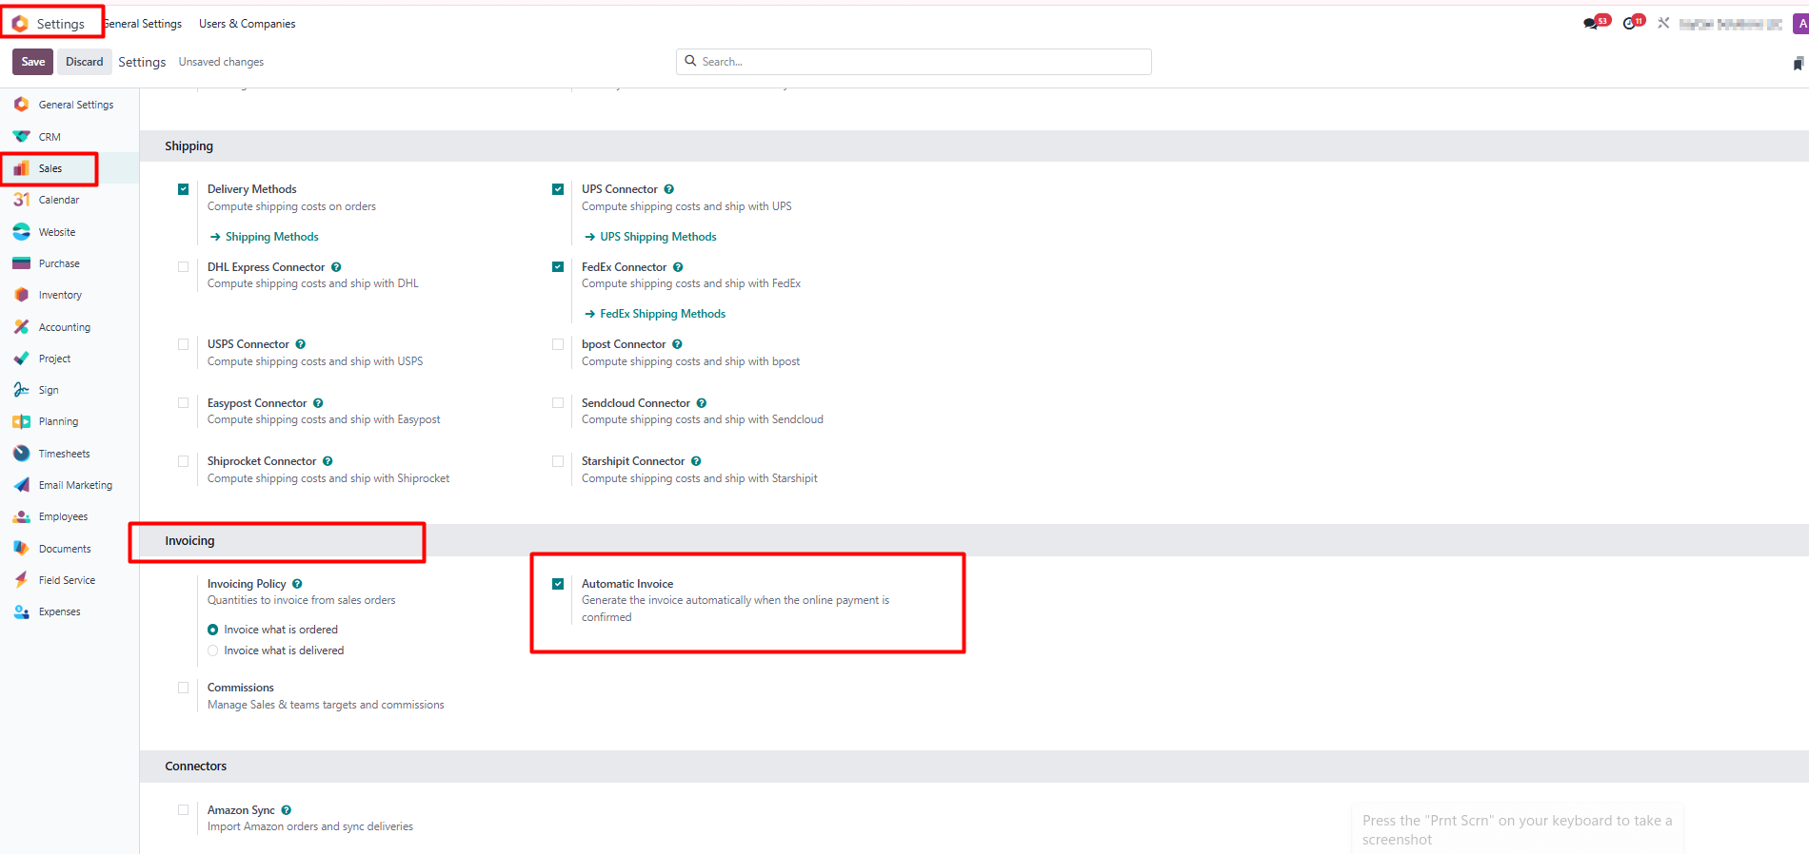Viewport: 1809px width, 854px height.
Task: Open Planning settings in sidebar
Action: tap(70, 421)
